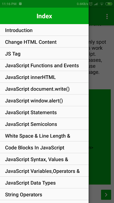The height and width of the screenshot is (203, 114).
Task: Open the three-dot overflow menu
Action: coord(107,16)
